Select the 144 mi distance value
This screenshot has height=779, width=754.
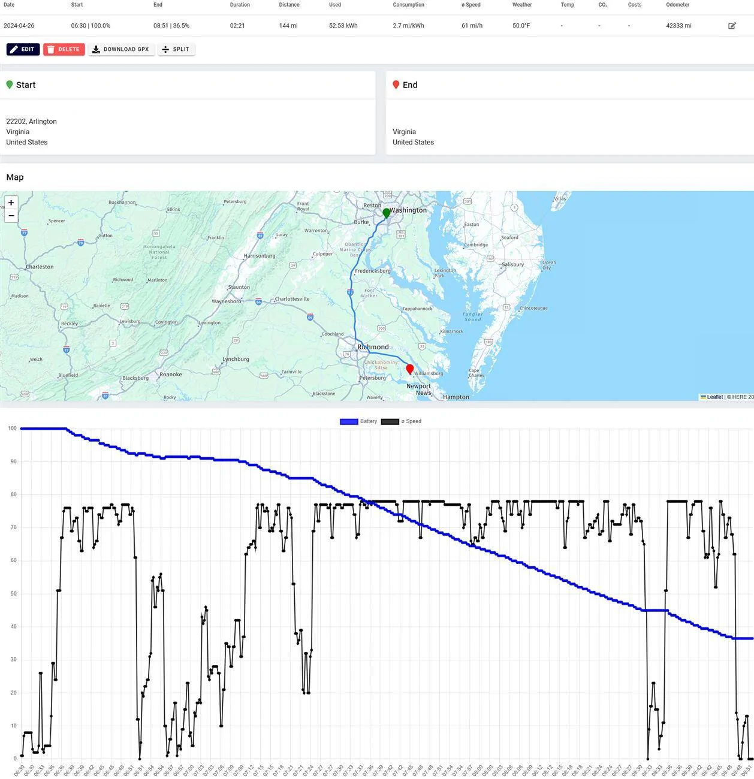point(288,26)
